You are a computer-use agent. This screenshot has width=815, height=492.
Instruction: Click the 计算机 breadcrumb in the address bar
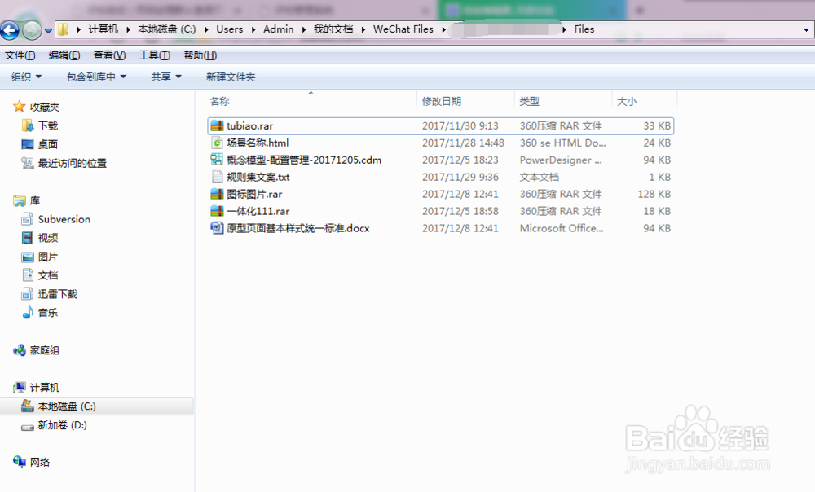pos(103,29)
